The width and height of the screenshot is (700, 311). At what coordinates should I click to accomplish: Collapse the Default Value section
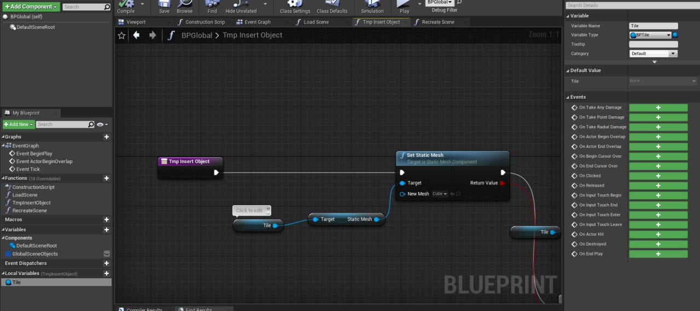[568, 70]
